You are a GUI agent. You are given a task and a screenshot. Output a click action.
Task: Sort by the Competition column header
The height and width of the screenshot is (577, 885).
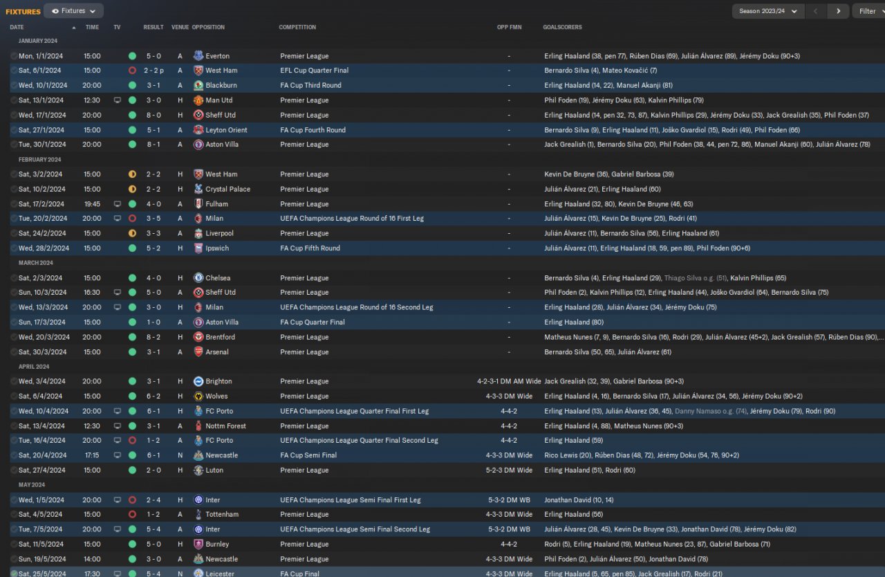click(x=297, y=28)
